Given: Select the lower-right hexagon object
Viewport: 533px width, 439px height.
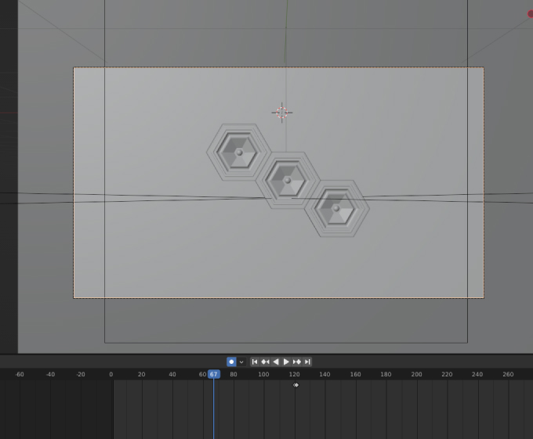Looking at the screenshot, I should pyautogui.click(x=336, y=208).
